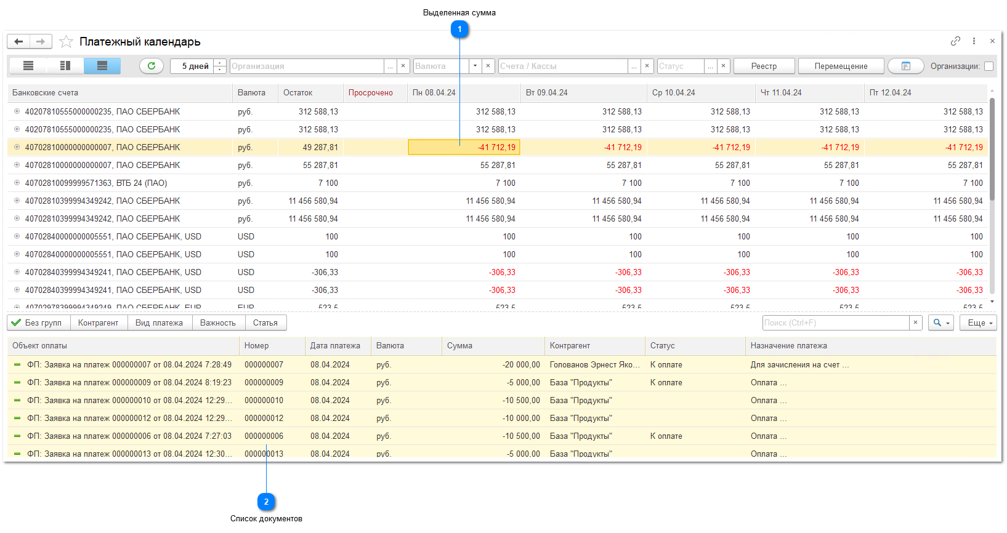Click the Пн 08.04.24 column header
1007x533 pixels.
coord(464,92)
